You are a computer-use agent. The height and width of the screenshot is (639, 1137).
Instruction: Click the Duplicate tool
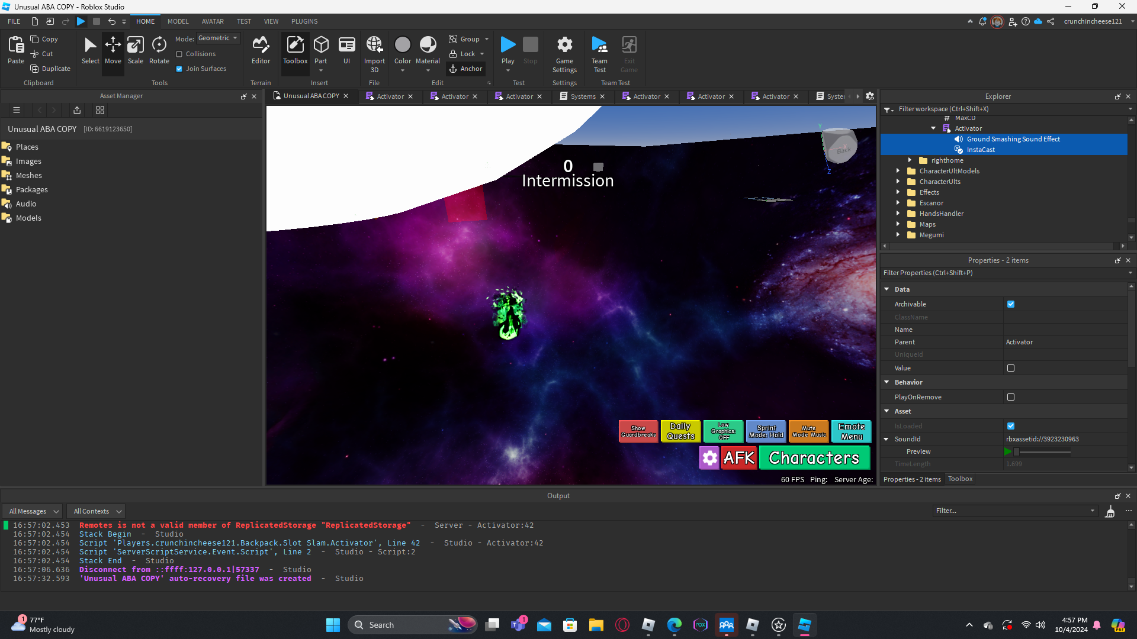pyautogui.click(x=50, y=69)
